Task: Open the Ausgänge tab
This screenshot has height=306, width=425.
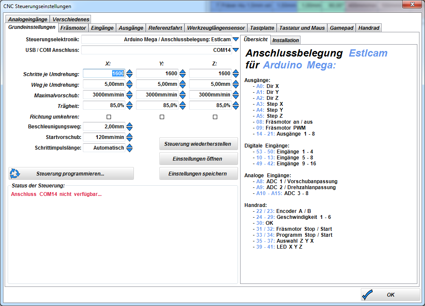Action: click(x=131, y=28)
